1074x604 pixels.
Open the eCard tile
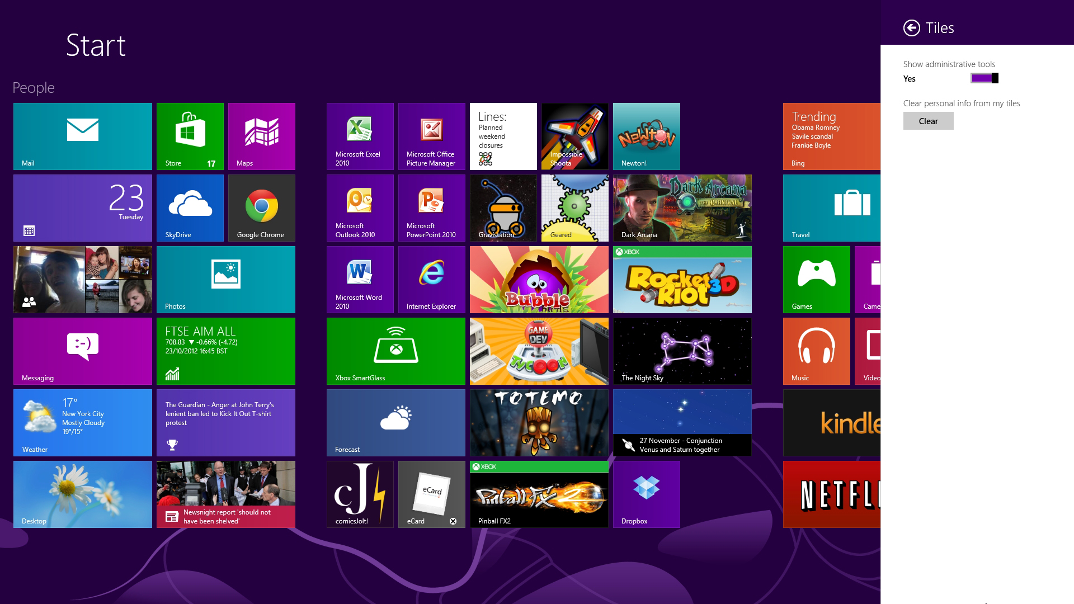point(432,494)
